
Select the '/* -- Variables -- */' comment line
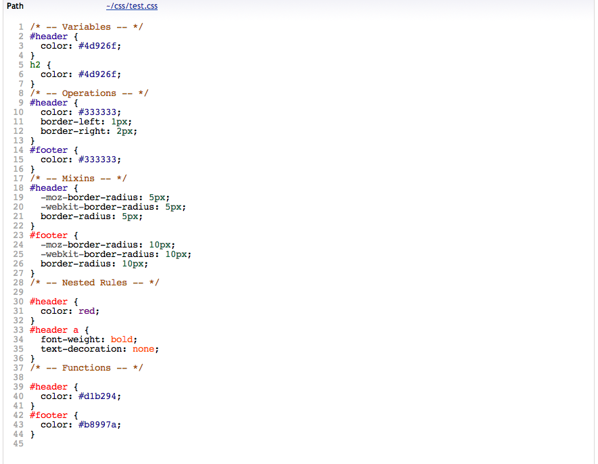[86, 27]
